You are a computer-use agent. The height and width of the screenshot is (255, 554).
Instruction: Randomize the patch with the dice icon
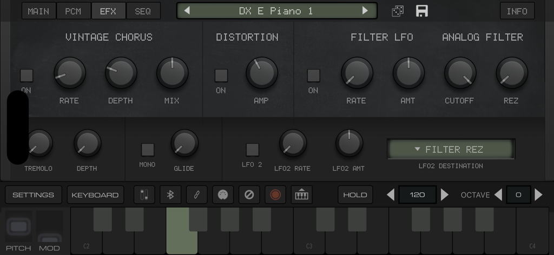(398, 11)
